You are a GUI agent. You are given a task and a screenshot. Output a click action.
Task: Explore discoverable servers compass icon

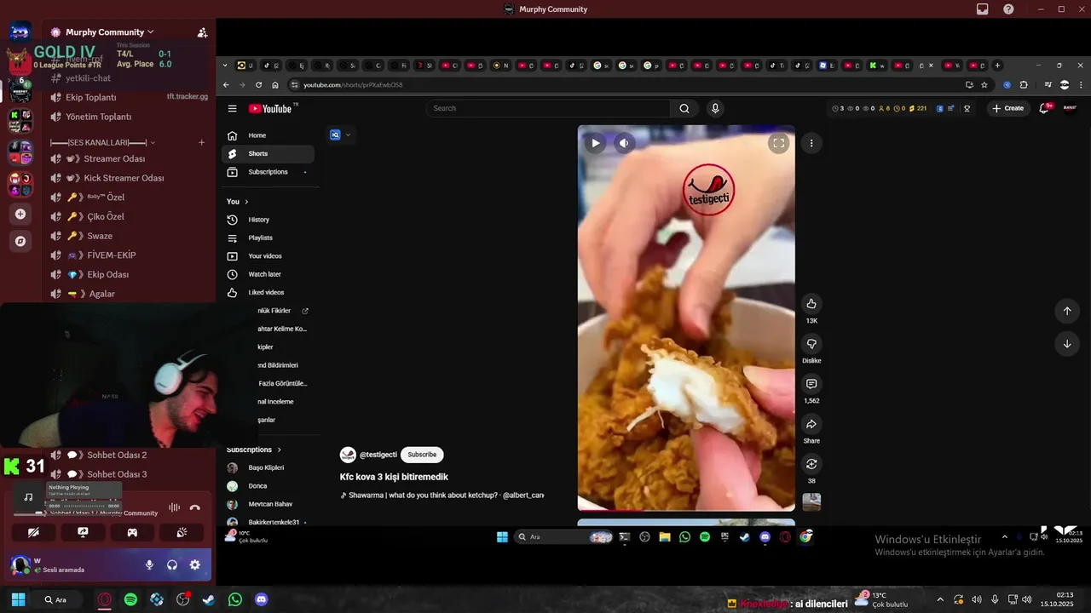pos(20,241)
